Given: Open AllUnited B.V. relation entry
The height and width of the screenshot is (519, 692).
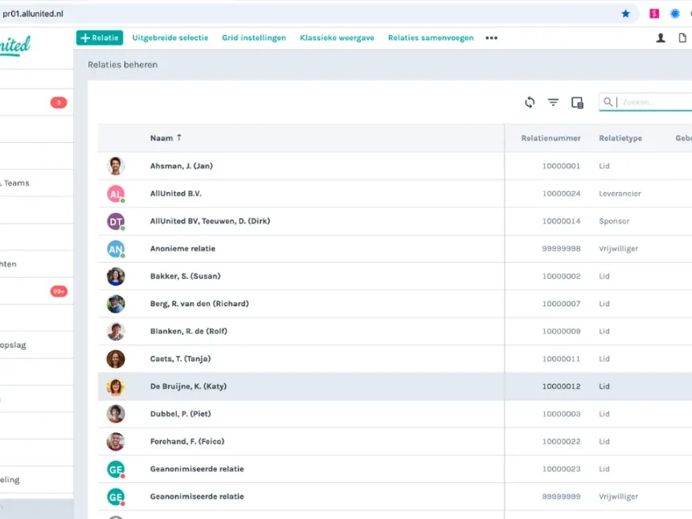Looking at the screenshot, I should (x=175, y=194).
